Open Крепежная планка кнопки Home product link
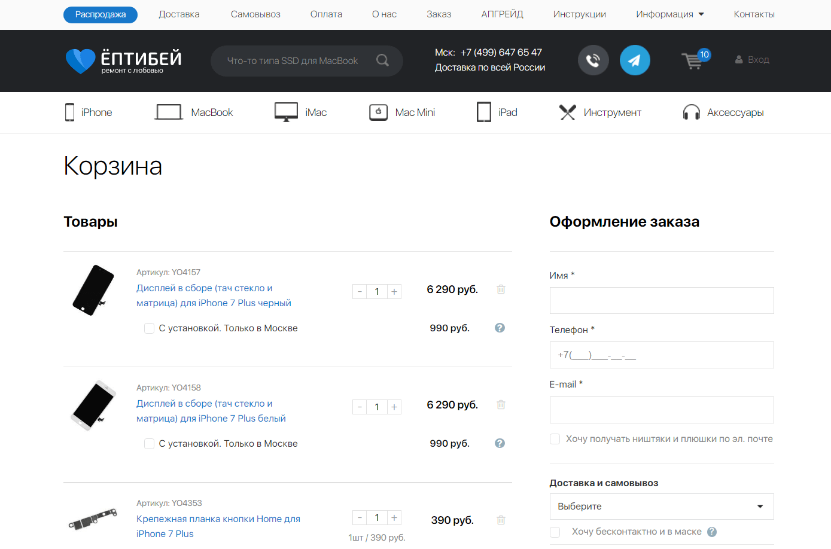This screenshot has width=831, height=549. [x=218, y=526]
